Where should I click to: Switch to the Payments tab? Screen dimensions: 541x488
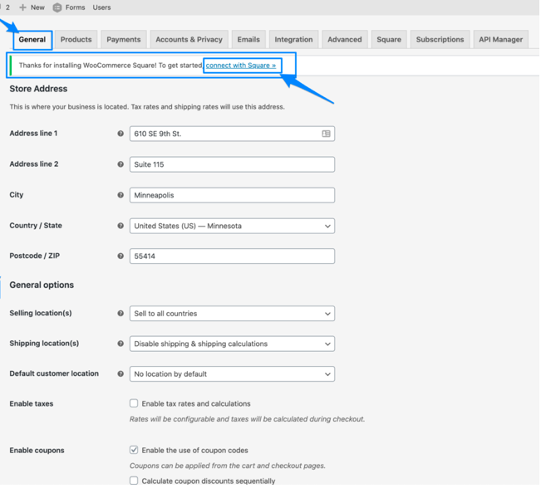123,39
